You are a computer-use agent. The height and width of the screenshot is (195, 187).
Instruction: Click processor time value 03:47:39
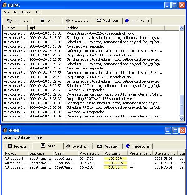click(87, 159)
